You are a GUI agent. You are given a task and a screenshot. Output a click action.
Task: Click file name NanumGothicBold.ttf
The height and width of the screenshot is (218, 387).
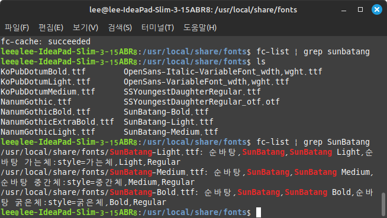[x=46, y=112]
